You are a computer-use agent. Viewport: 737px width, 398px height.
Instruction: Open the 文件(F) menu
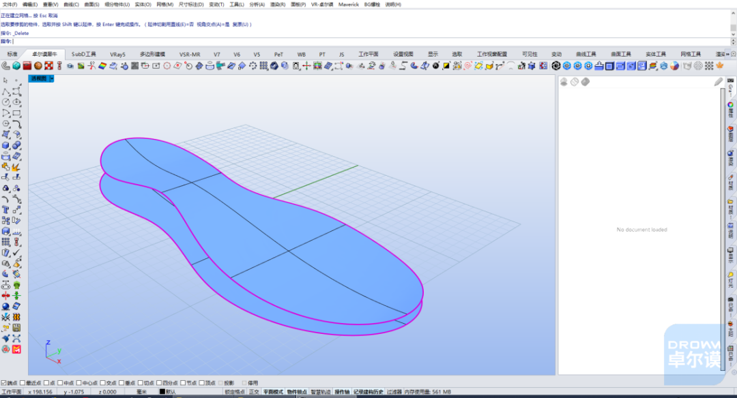coord(10,4)
